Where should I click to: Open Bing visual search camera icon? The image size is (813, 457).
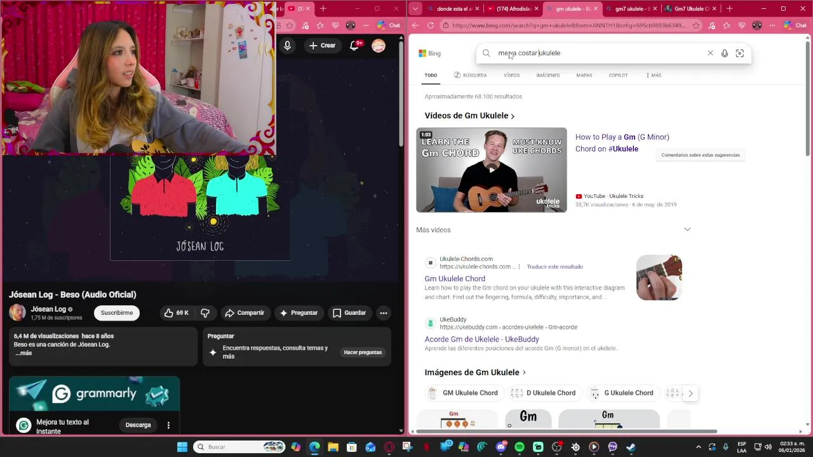[739, 53]
